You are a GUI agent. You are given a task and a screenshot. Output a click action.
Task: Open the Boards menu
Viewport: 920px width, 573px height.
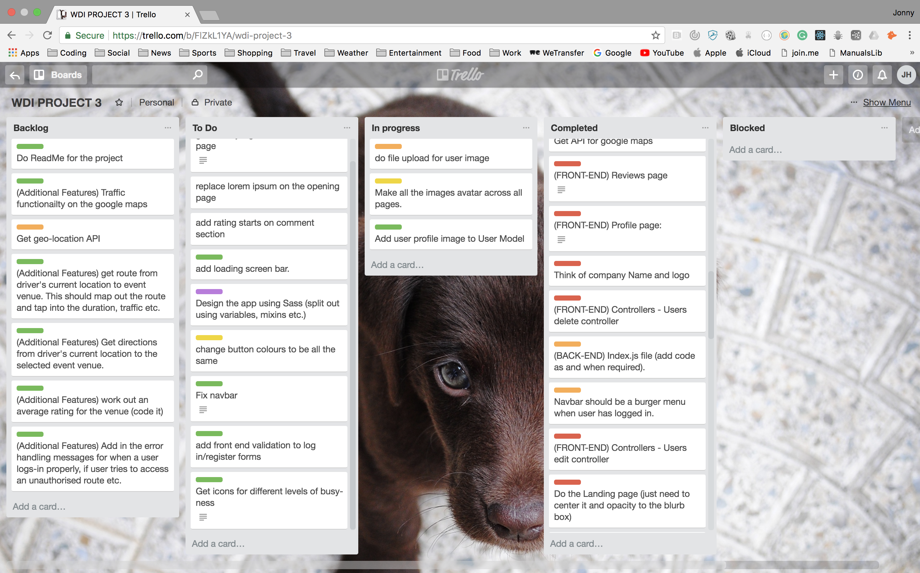pos(58,75)
